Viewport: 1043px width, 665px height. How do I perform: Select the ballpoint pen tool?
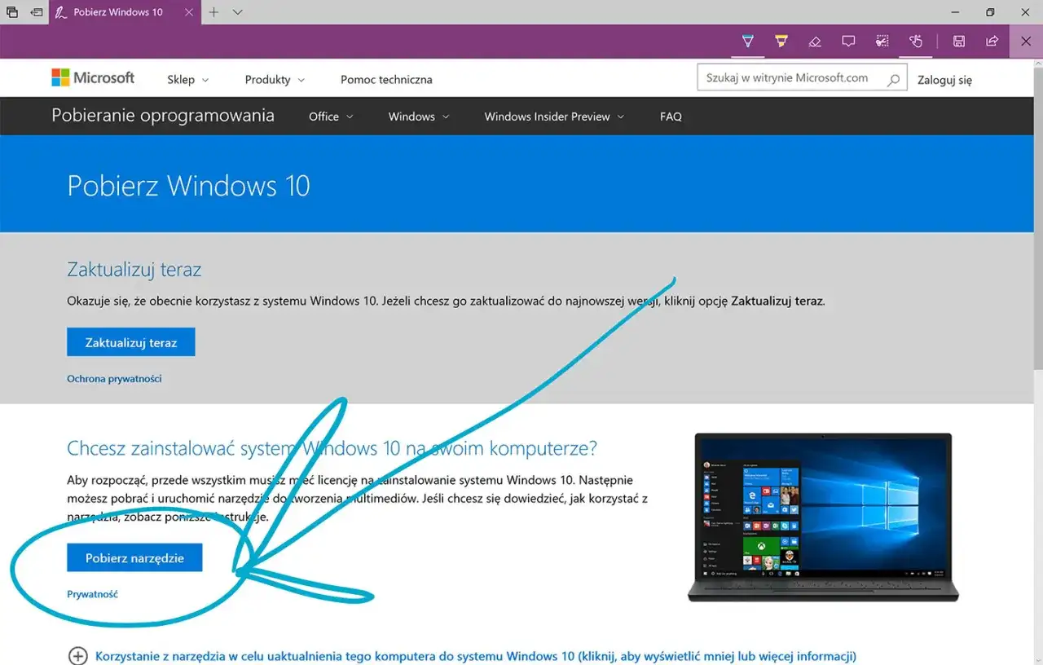tap(748, 41)
